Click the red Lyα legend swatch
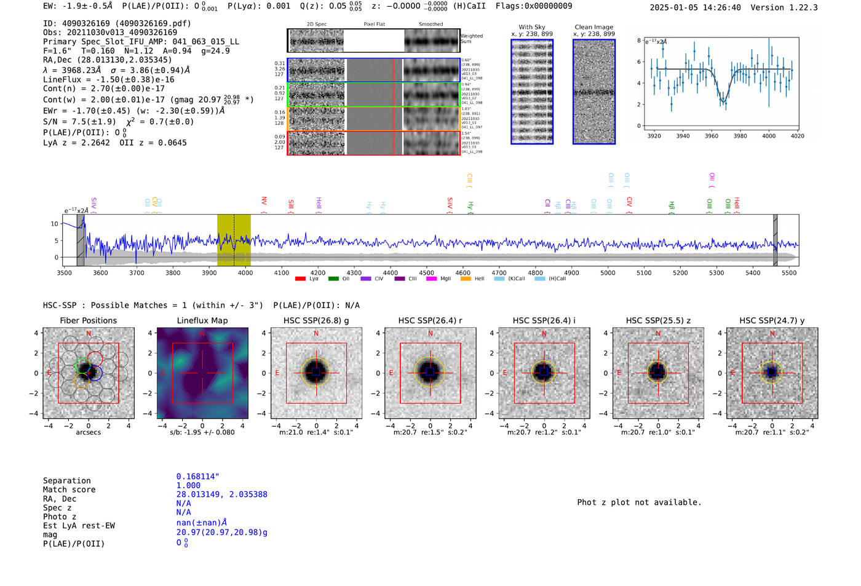Screen dimensions: 861x586 pyautogui.click(x=300, y=279)
